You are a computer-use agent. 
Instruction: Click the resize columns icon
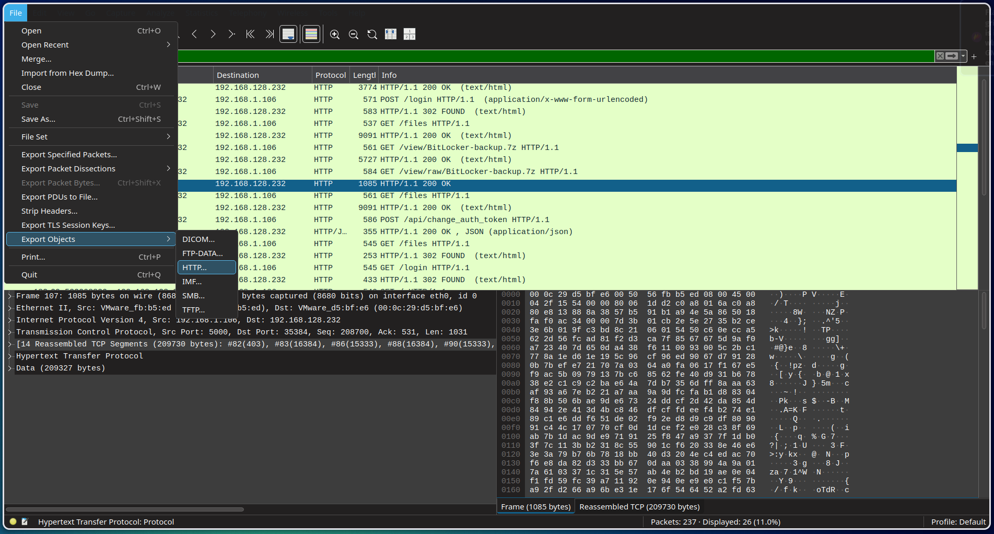pyautogui.click(x=391, y=34)
